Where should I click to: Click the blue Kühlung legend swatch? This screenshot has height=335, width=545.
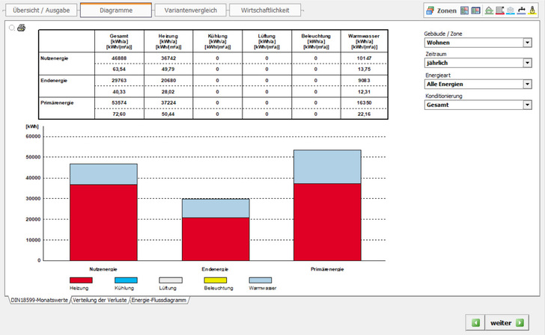click(126, 280)
